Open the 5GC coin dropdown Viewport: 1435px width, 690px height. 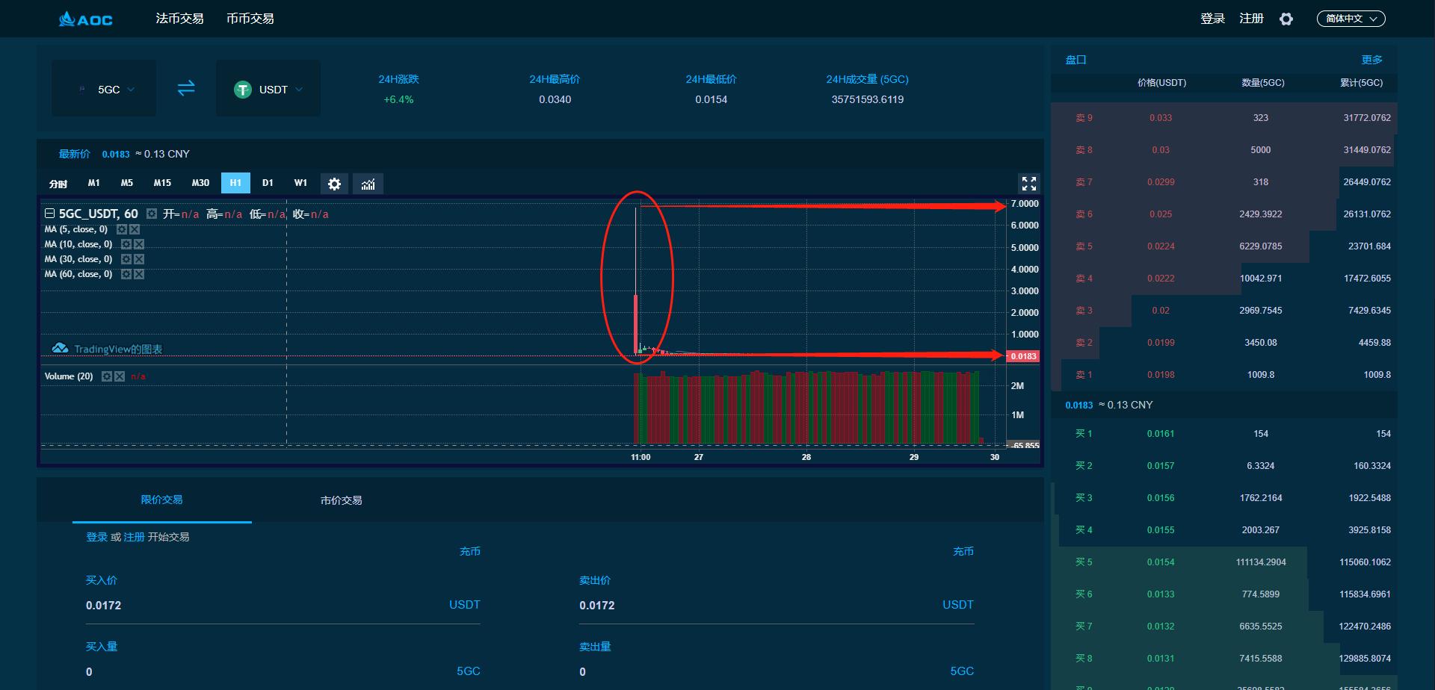pyautogui.click(x=104, y=89)
